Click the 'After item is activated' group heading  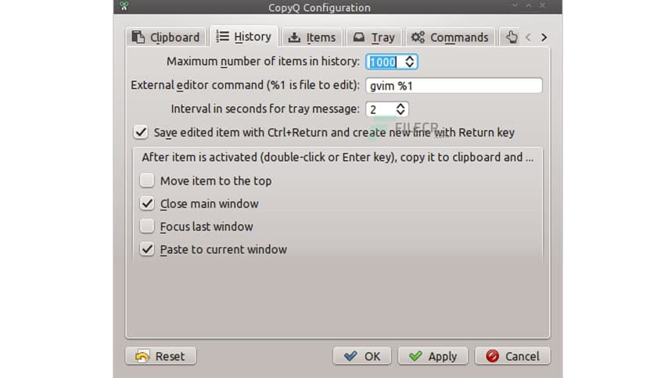pyautogui.click(x=337, y=157)
